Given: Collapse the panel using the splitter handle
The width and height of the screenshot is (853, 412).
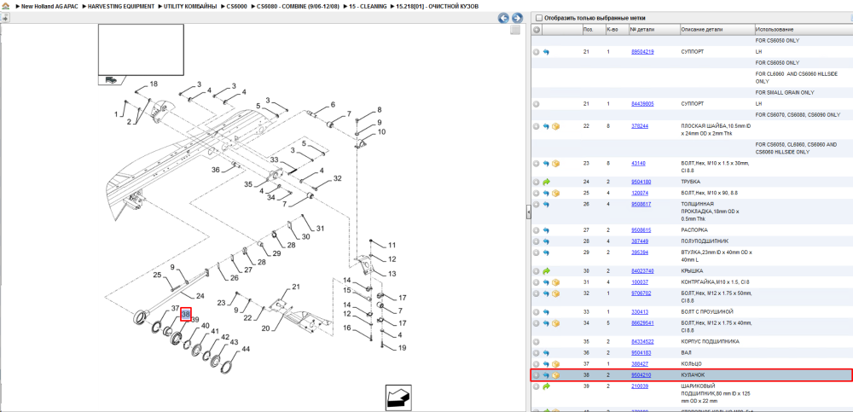Looking at the screenshot, I should (528, 212).
